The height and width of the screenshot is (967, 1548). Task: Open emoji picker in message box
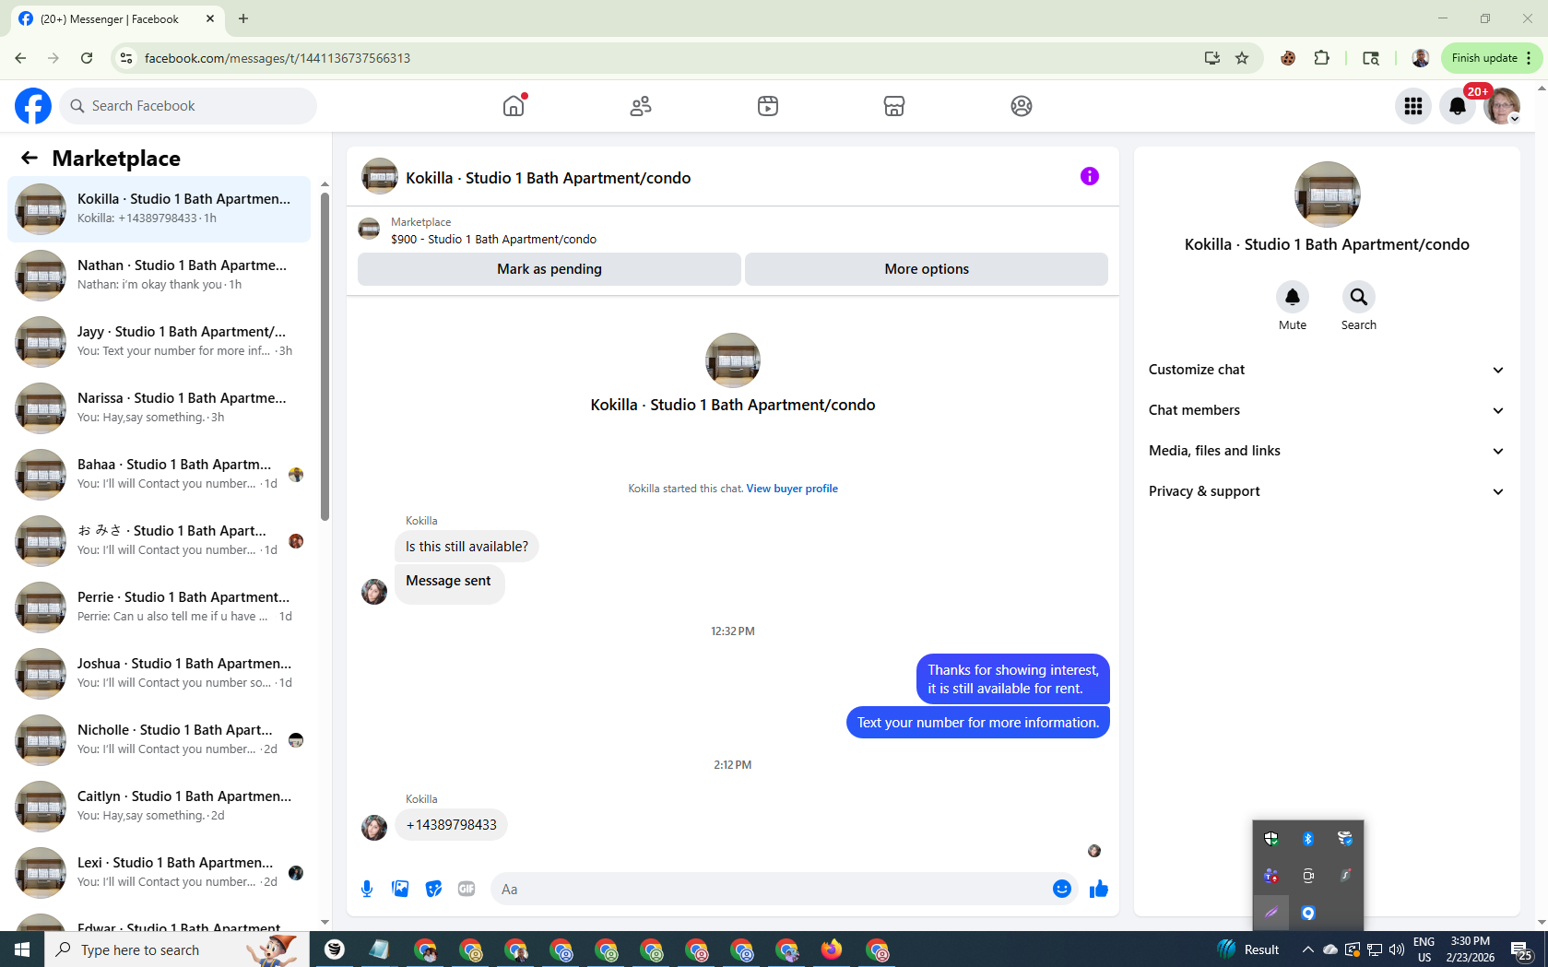(x=1062, y=889)
